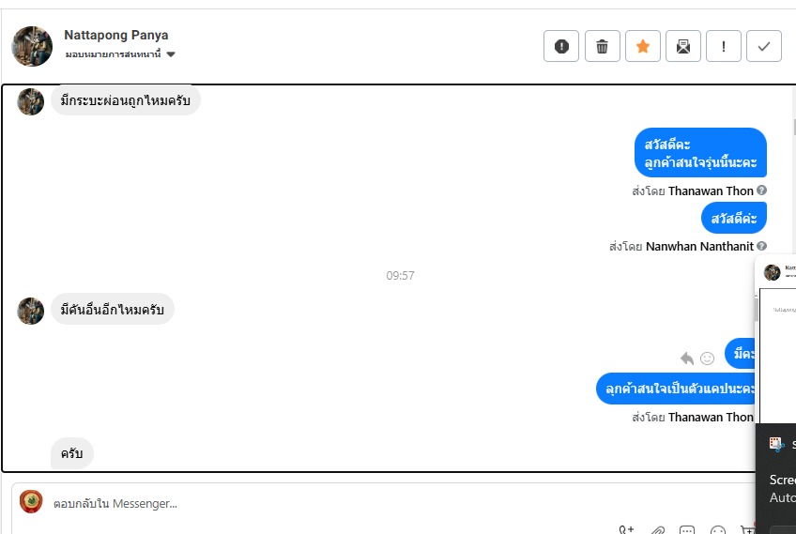The width and height of the screenshot is (796, 534).
Task: Expand the assign conversation dropdown arrow
Action: click(171, 54)
